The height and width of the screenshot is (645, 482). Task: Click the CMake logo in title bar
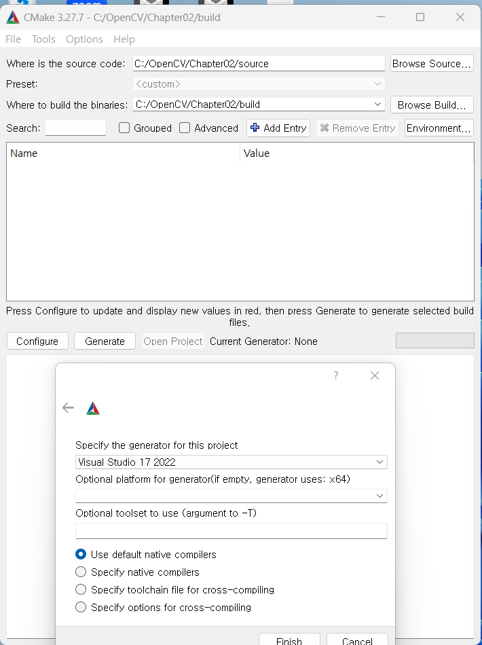[13, 17]
